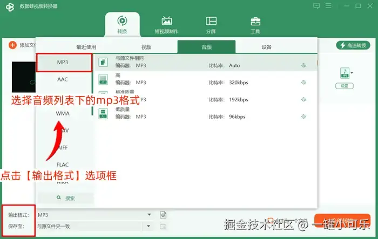378x239 pixels.
Task: Click the 96kbps bitrate value
Action: pos(237,117)
